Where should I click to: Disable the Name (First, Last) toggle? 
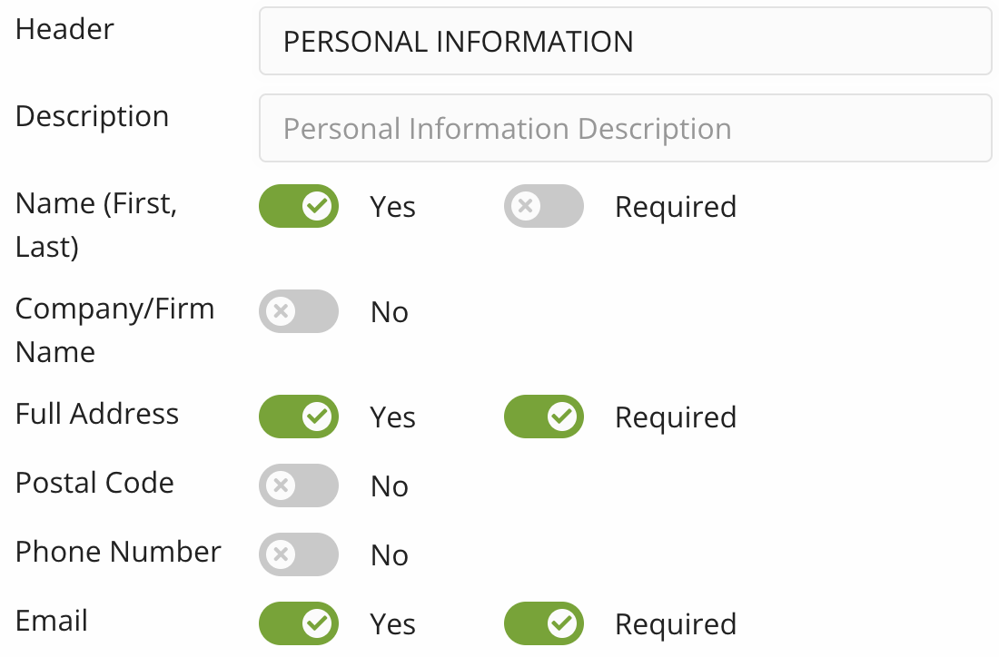coord(299,206)
